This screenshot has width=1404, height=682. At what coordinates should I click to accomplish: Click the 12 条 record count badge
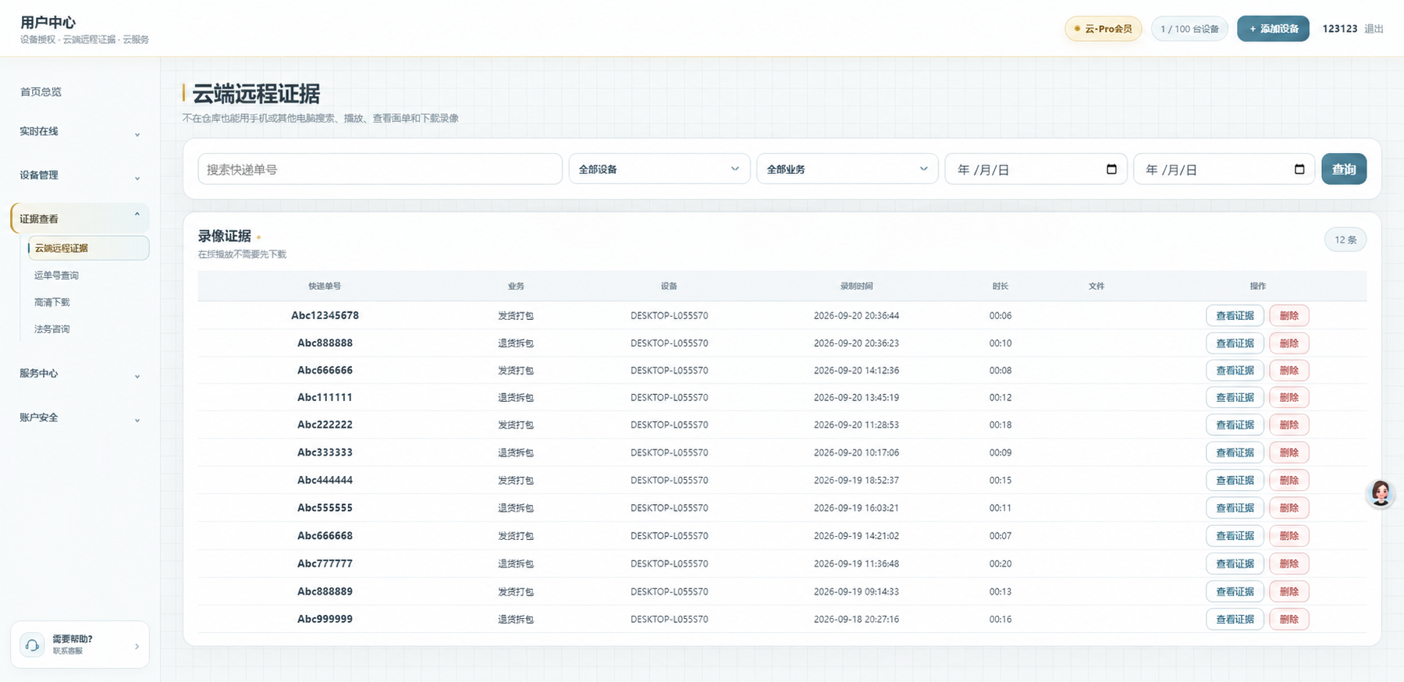(1345, 240)
